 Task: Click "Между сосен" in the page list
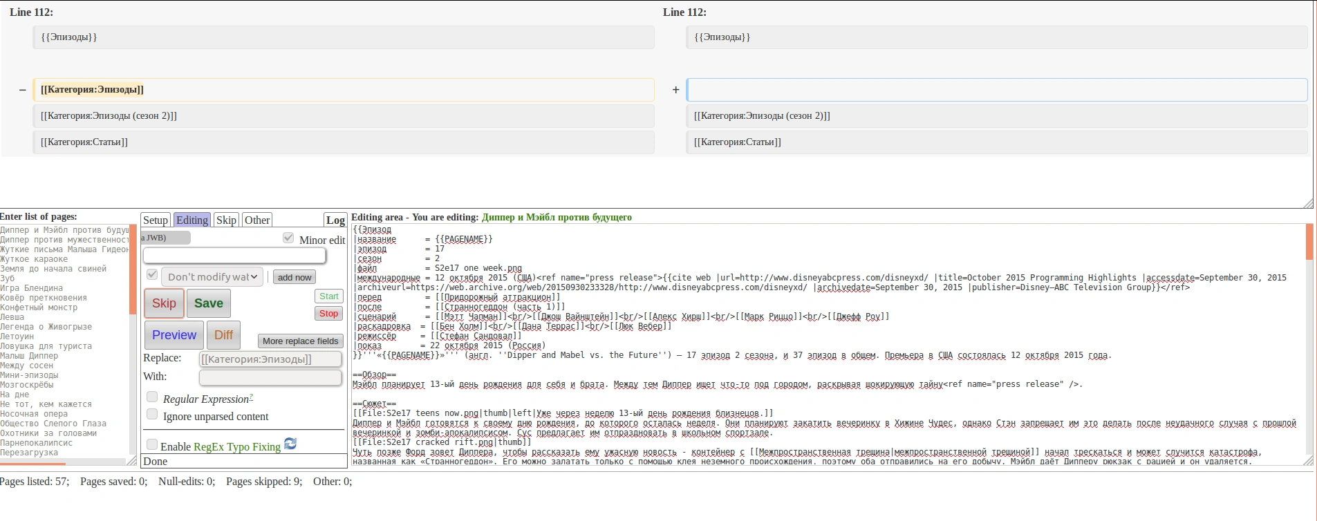(26, 366)
